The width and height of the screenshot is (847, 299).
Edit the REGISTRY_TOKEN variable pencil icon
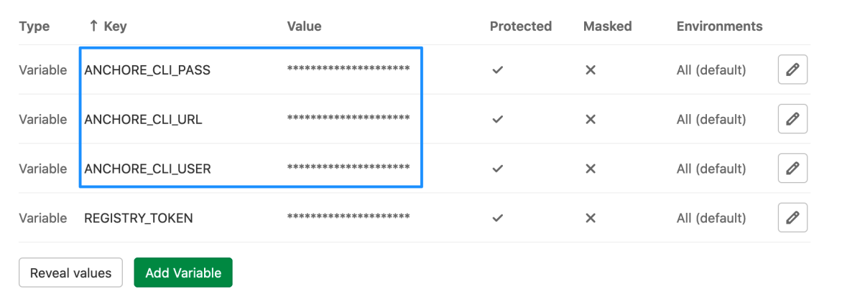coord(792,217)
